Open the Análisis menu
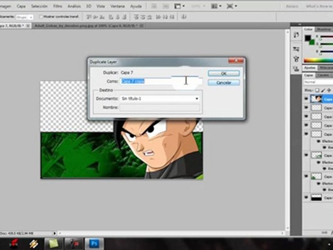Screen dimensions: 333x250 tap(74, 6)
